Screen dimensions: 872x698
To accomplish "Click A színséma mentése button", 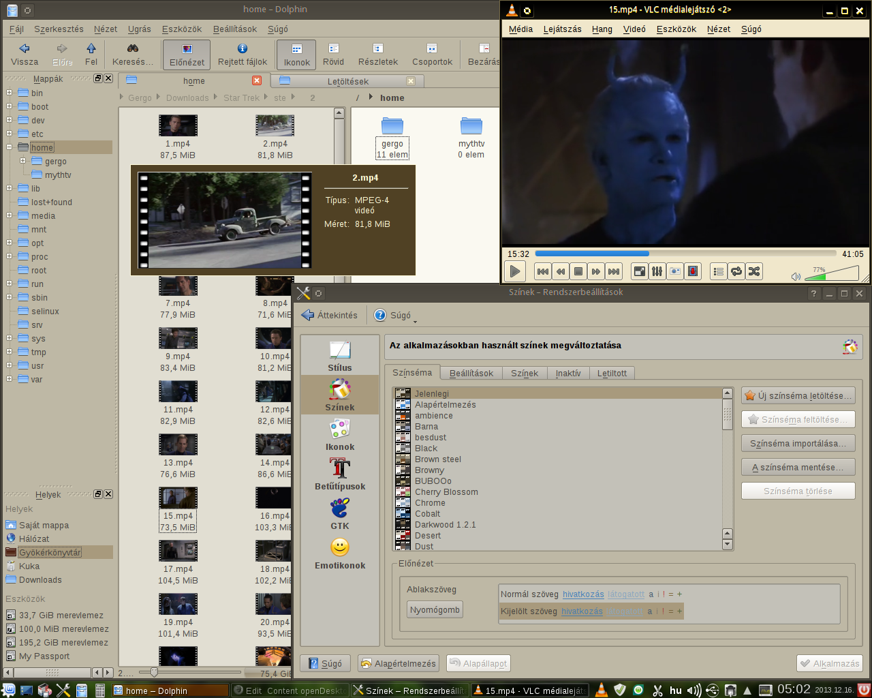I will [x=798, y=468].
